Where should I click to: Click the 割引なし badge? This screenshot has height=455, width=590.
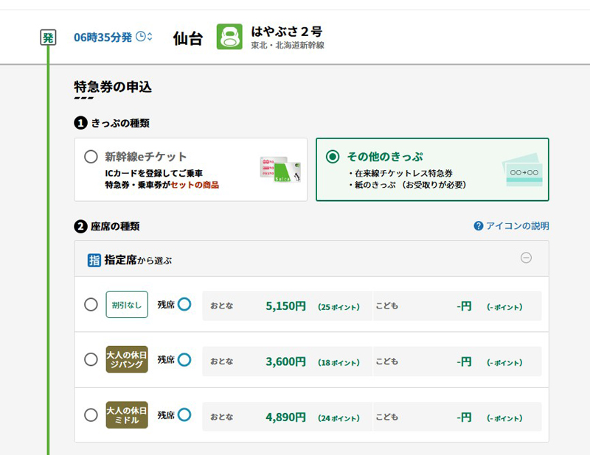(127, 305)
